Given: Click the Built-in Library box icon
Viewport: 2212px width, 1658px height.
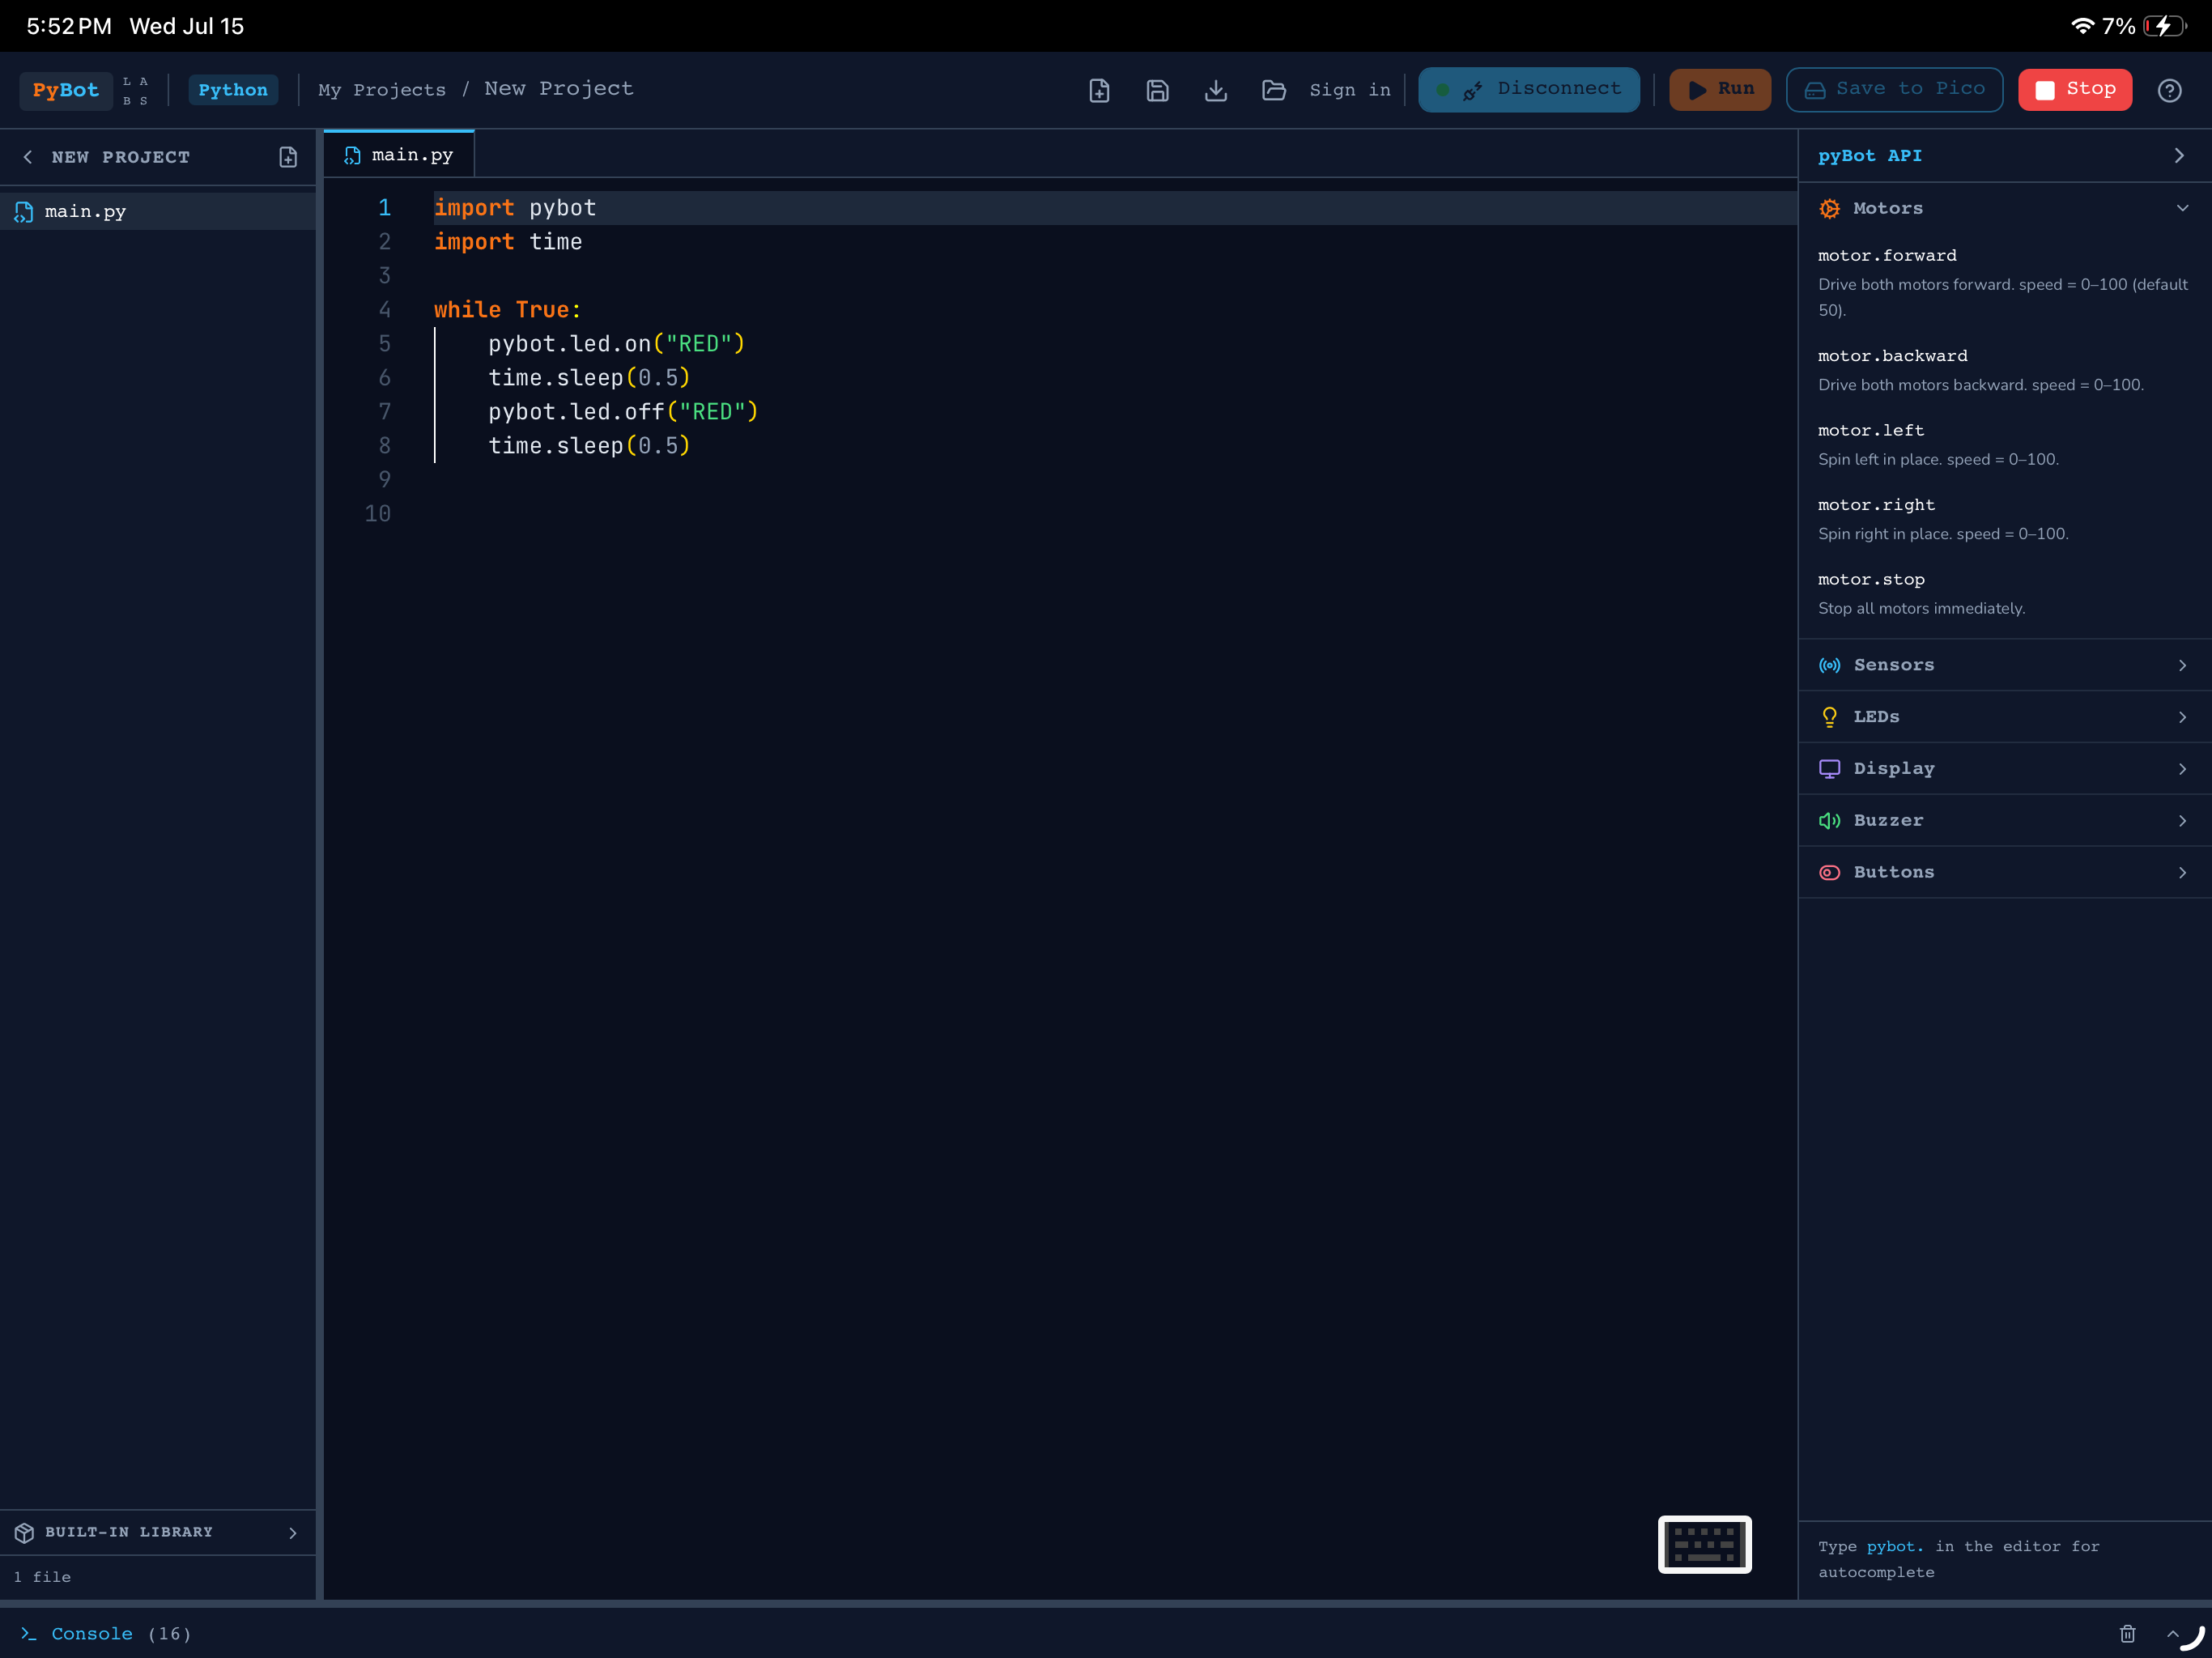Looking at the screenshot, I should [x=24, y=1532].
